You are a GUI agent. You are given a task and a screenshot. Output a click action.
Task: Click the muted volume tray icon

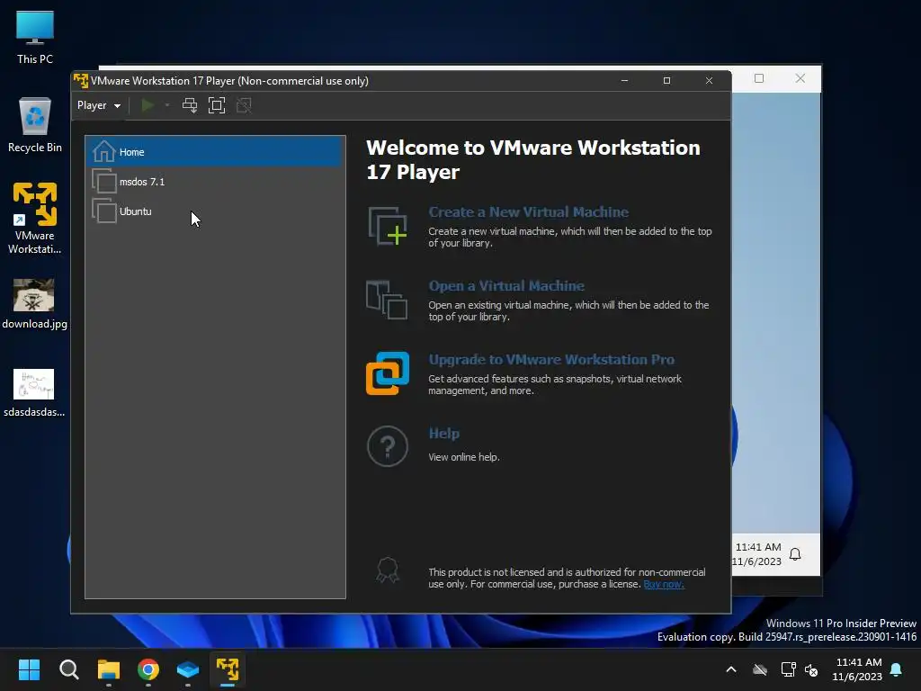pyautogui.click(x=812, y=669)
